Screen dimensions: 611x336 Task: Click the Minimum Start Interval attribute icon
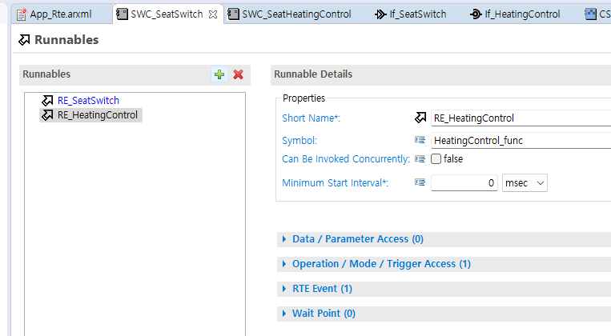(x=420, y=182)
